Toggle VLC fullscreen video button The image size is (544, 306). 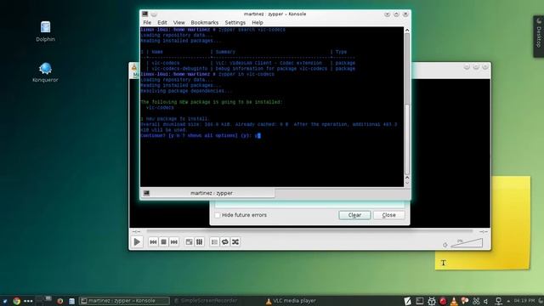(x=189, y=241)
